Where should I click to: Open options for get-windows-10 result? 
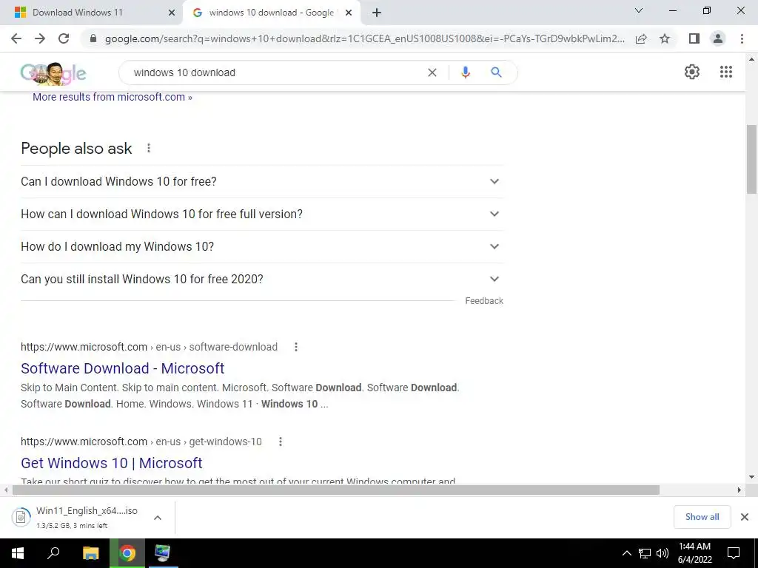point(281,442)
